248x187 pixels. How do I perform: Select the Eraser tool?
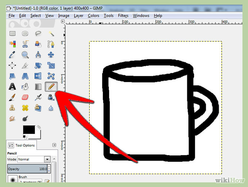point(25,98)
